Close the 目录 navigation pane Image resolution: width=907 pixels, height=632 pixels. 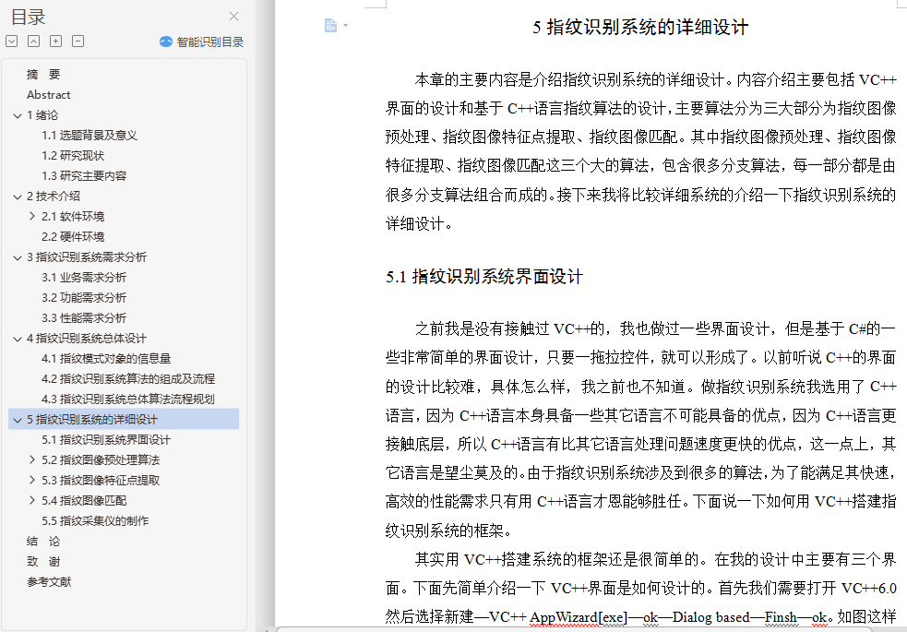tap(233, 17)
